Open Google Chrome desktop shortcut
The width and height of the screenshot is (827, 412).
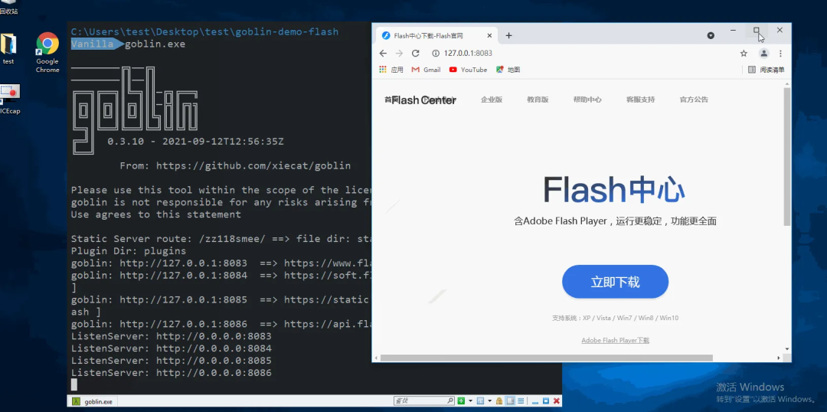pos(47,52)
